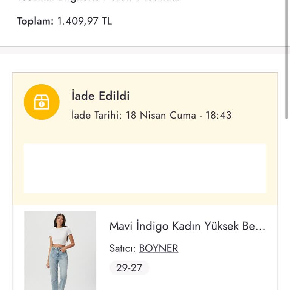290x290 pixels.
Task: Select the 29-27 size badge
Action: click(129, 268)
